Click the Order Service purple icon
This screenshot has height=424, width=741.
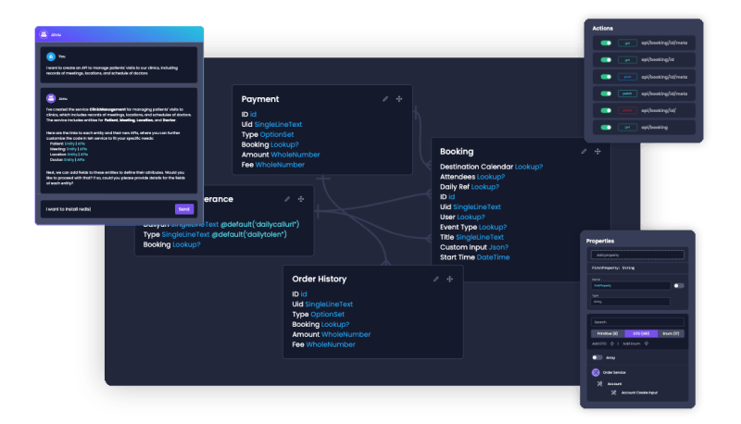pyautogui.click(x=596, y=372)
